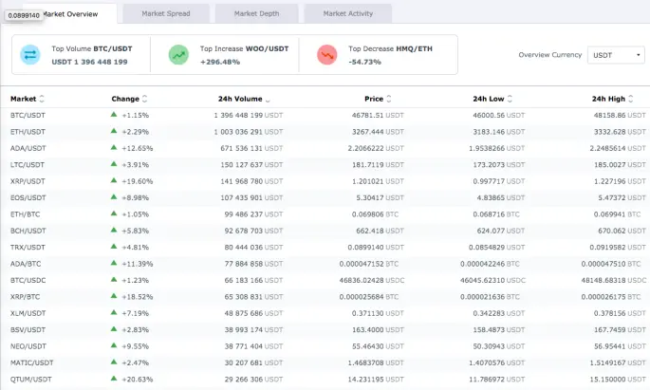Click the red Top Decrease chart icon
Viewport: 650px width, 390px height.
327,55
